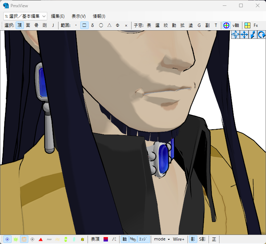Toggle the エッジ edge display button
The image size is (266, 244).
(x=143, y=239)
